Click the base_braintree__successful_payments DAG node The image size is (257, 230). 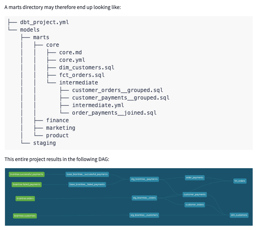point(87,174)
